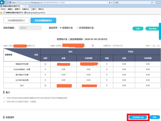
Task: Open the 工具(T) menu
Action: 34,9
